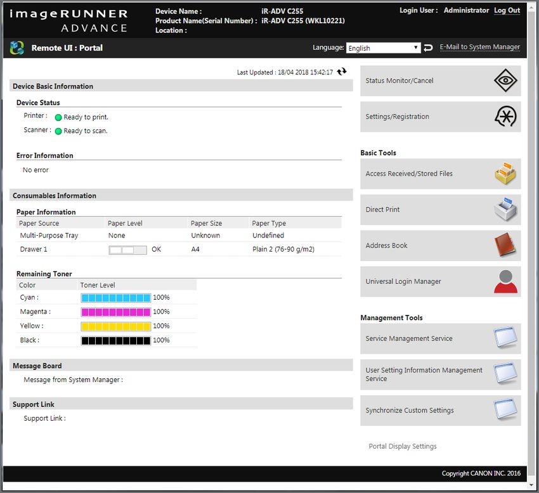The height and width of the screenshot is (493, 539).
Task: Click the Black toner level bar
Action: (x=116, y=340)
